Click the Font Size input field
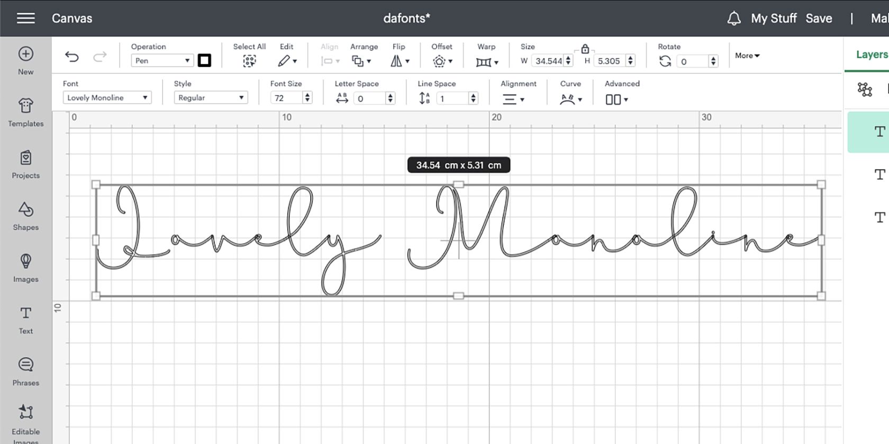 pyautogui.click(x=286, y=98)
